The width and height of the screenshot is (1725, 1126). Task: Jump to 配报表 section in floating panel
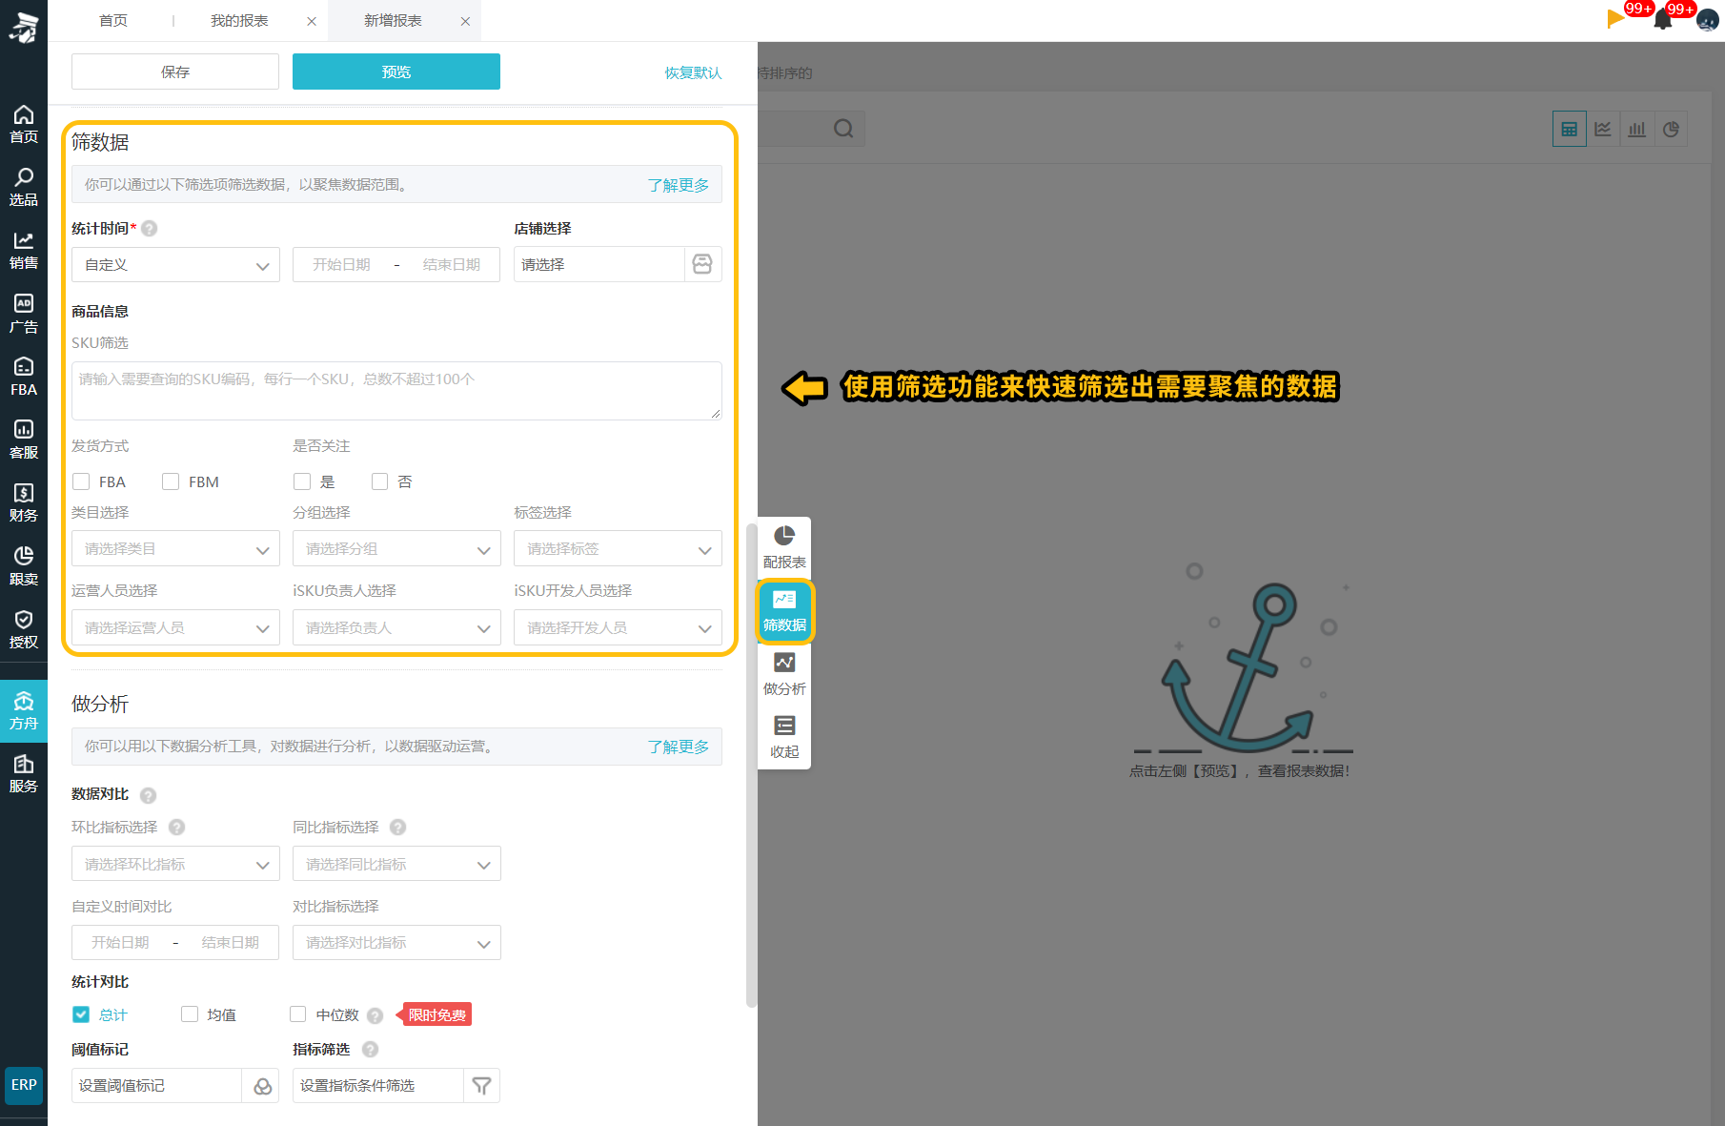pos(784,548)
